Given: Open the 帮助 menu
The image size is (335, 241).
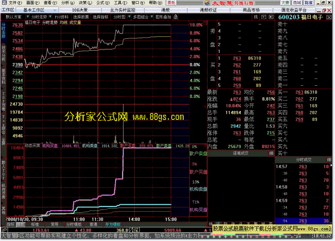Looking at the screenshot, I should pos(156,3).
